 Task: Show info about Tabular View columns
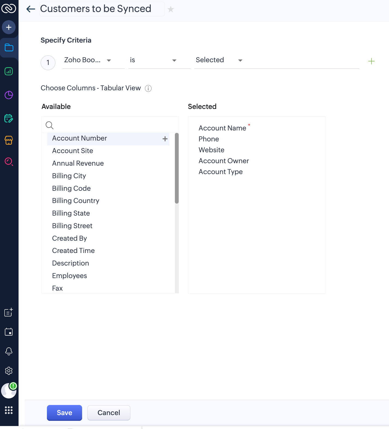pyautogui.click(x=148, y=88)
